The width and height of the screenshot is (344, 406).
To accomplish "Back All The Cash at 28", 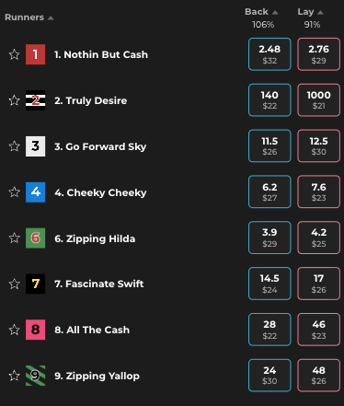I will point(269,330).
